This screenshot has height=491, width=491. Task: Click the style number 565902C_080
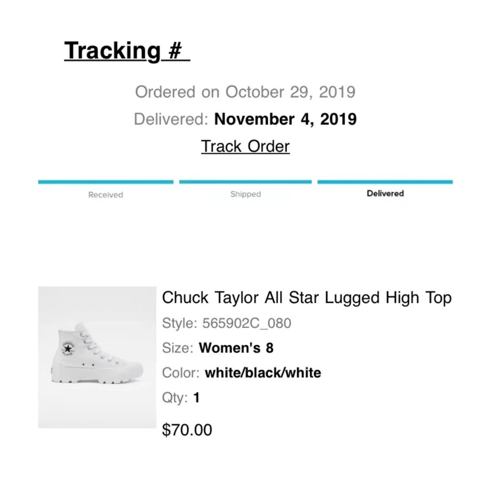[246, 323]
